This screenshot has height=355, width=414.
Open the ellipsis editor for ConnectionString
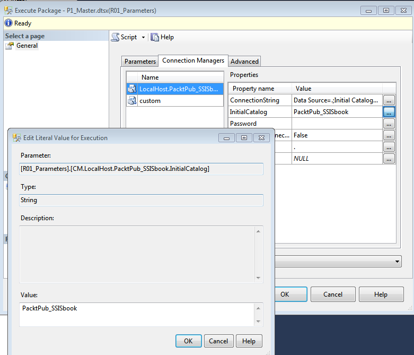pos(389,100)
